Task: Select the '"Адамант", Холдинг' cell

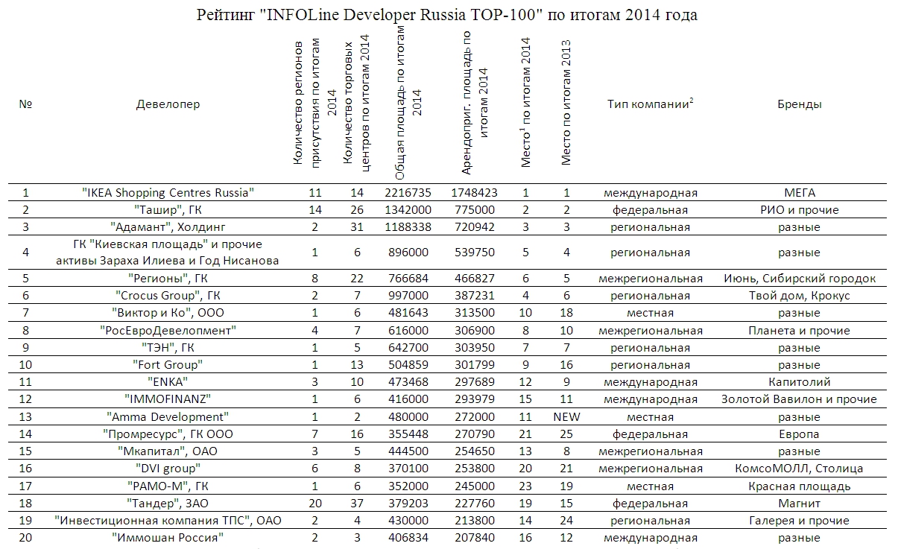Action: click(168, 226)
